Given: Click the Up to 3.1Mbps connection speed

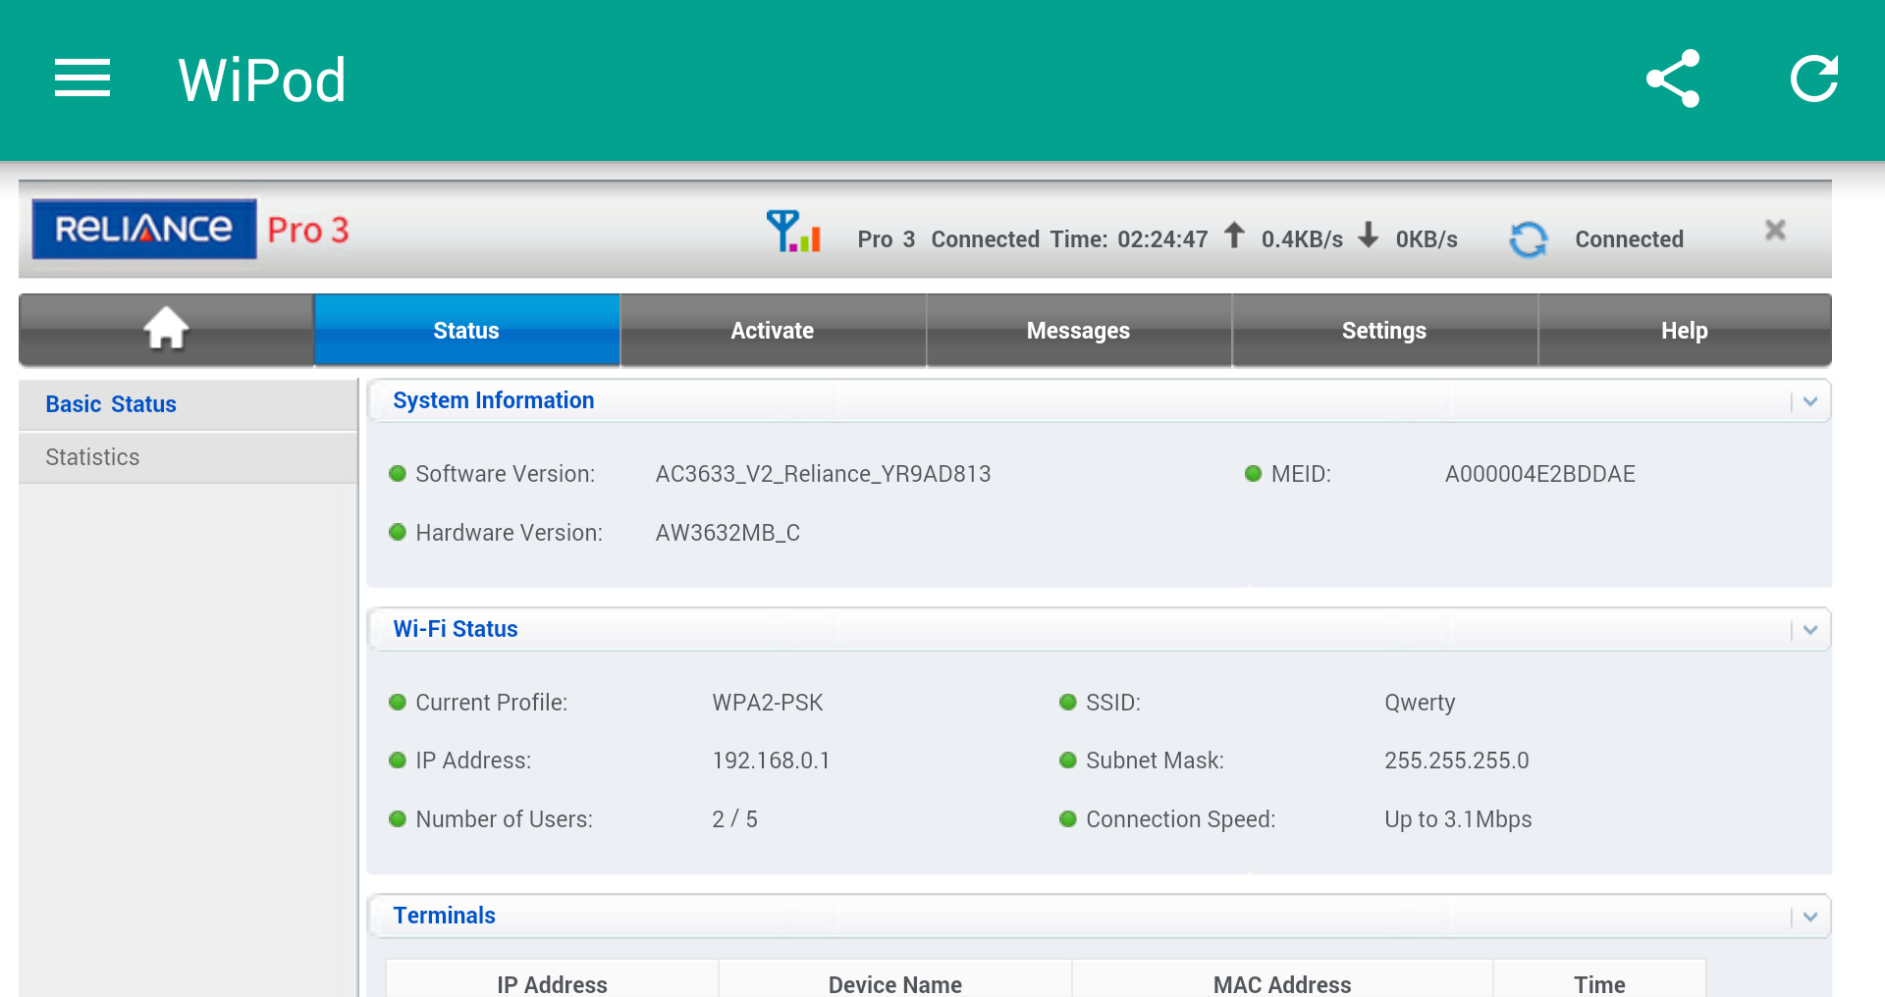Looking at the screenshot, I should click(1458, 819).
